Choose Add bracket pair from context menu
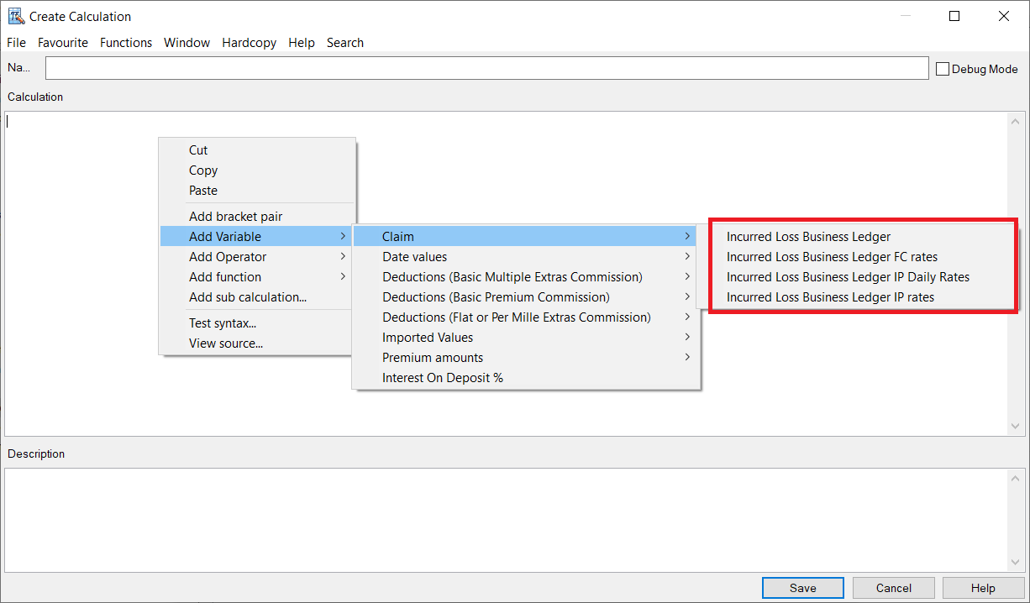Viewport: 1030px width, 603px height. 235,217
